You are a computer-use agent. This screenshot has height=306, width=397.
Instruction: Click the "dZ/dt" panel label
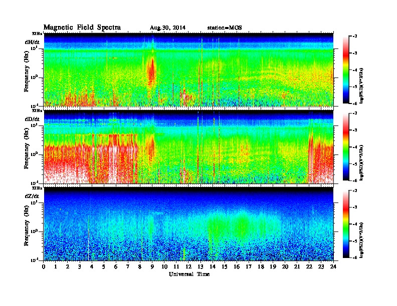32,196
